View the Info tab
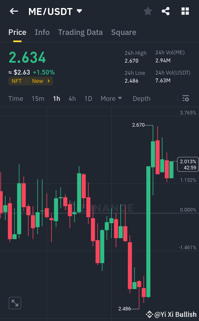 pos(42,32)
